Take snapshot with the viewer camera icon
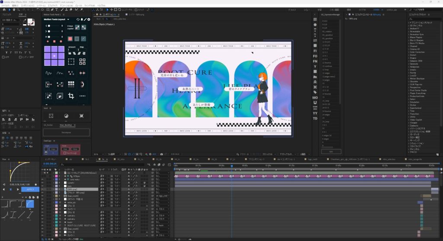The image size is (443, 241). coord(161,154)
